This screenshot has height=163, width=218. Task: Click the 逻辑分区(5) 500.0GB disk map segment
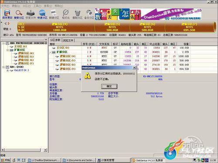[x=112, y=27]
